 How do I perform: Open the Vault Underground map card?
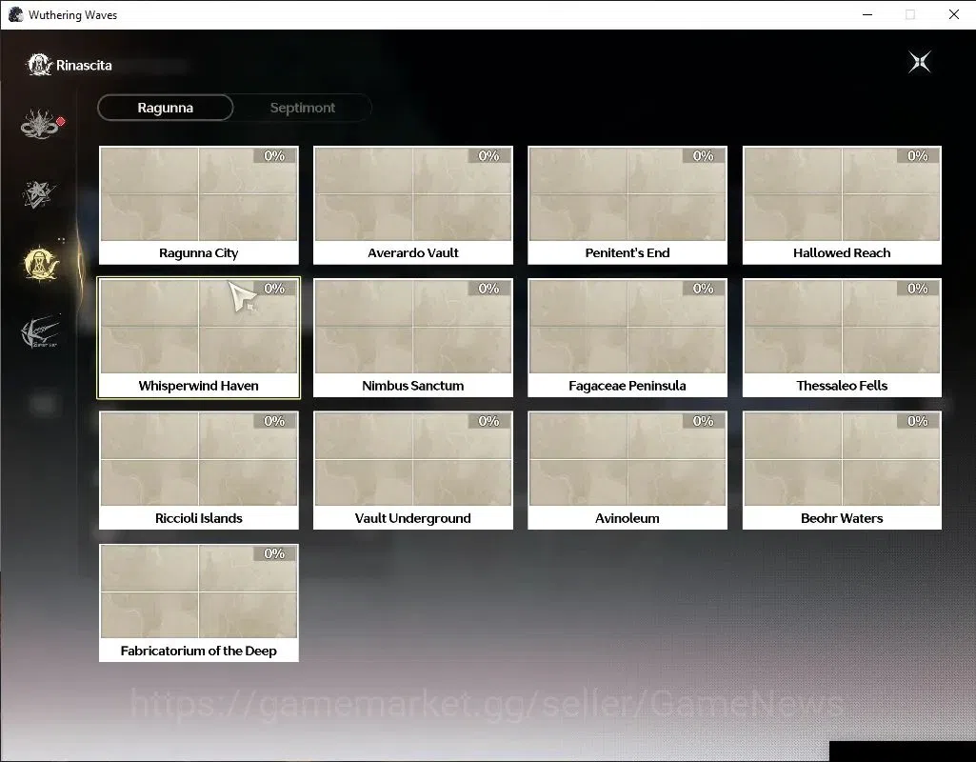413,470
